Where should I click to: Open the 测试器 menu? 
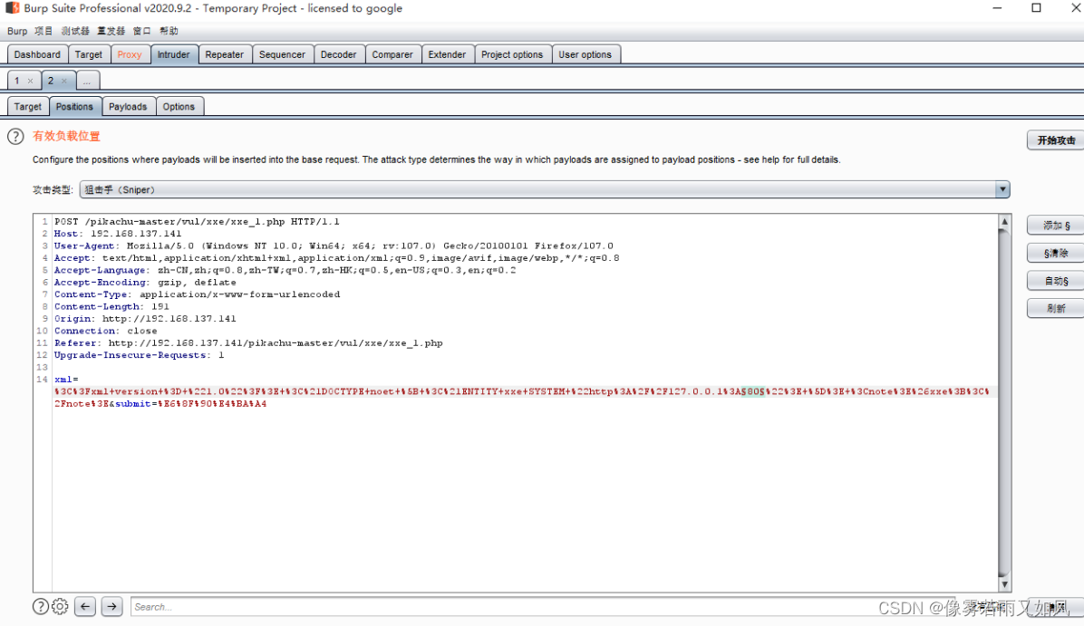(75, 31)
